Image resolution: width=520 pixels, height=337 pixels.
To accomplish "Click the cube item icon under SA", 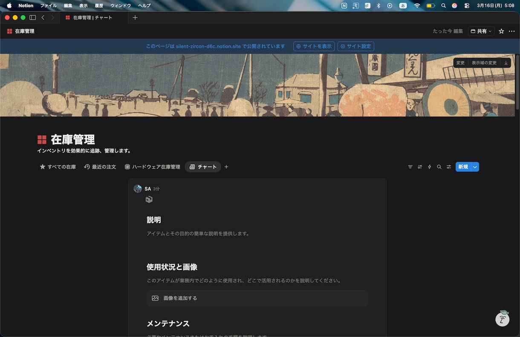I will coord(149,199).
